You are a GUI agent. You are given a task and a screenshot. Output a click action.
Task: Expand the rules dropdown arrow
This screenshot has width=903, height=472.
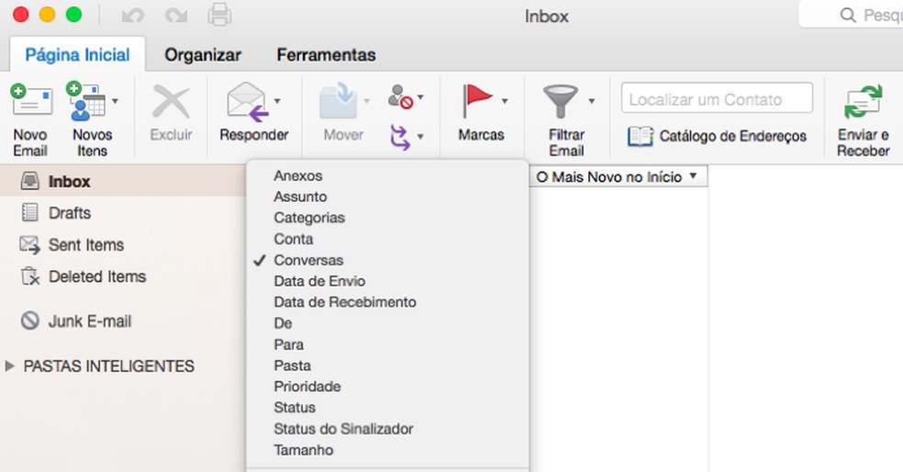pos(420,137)
